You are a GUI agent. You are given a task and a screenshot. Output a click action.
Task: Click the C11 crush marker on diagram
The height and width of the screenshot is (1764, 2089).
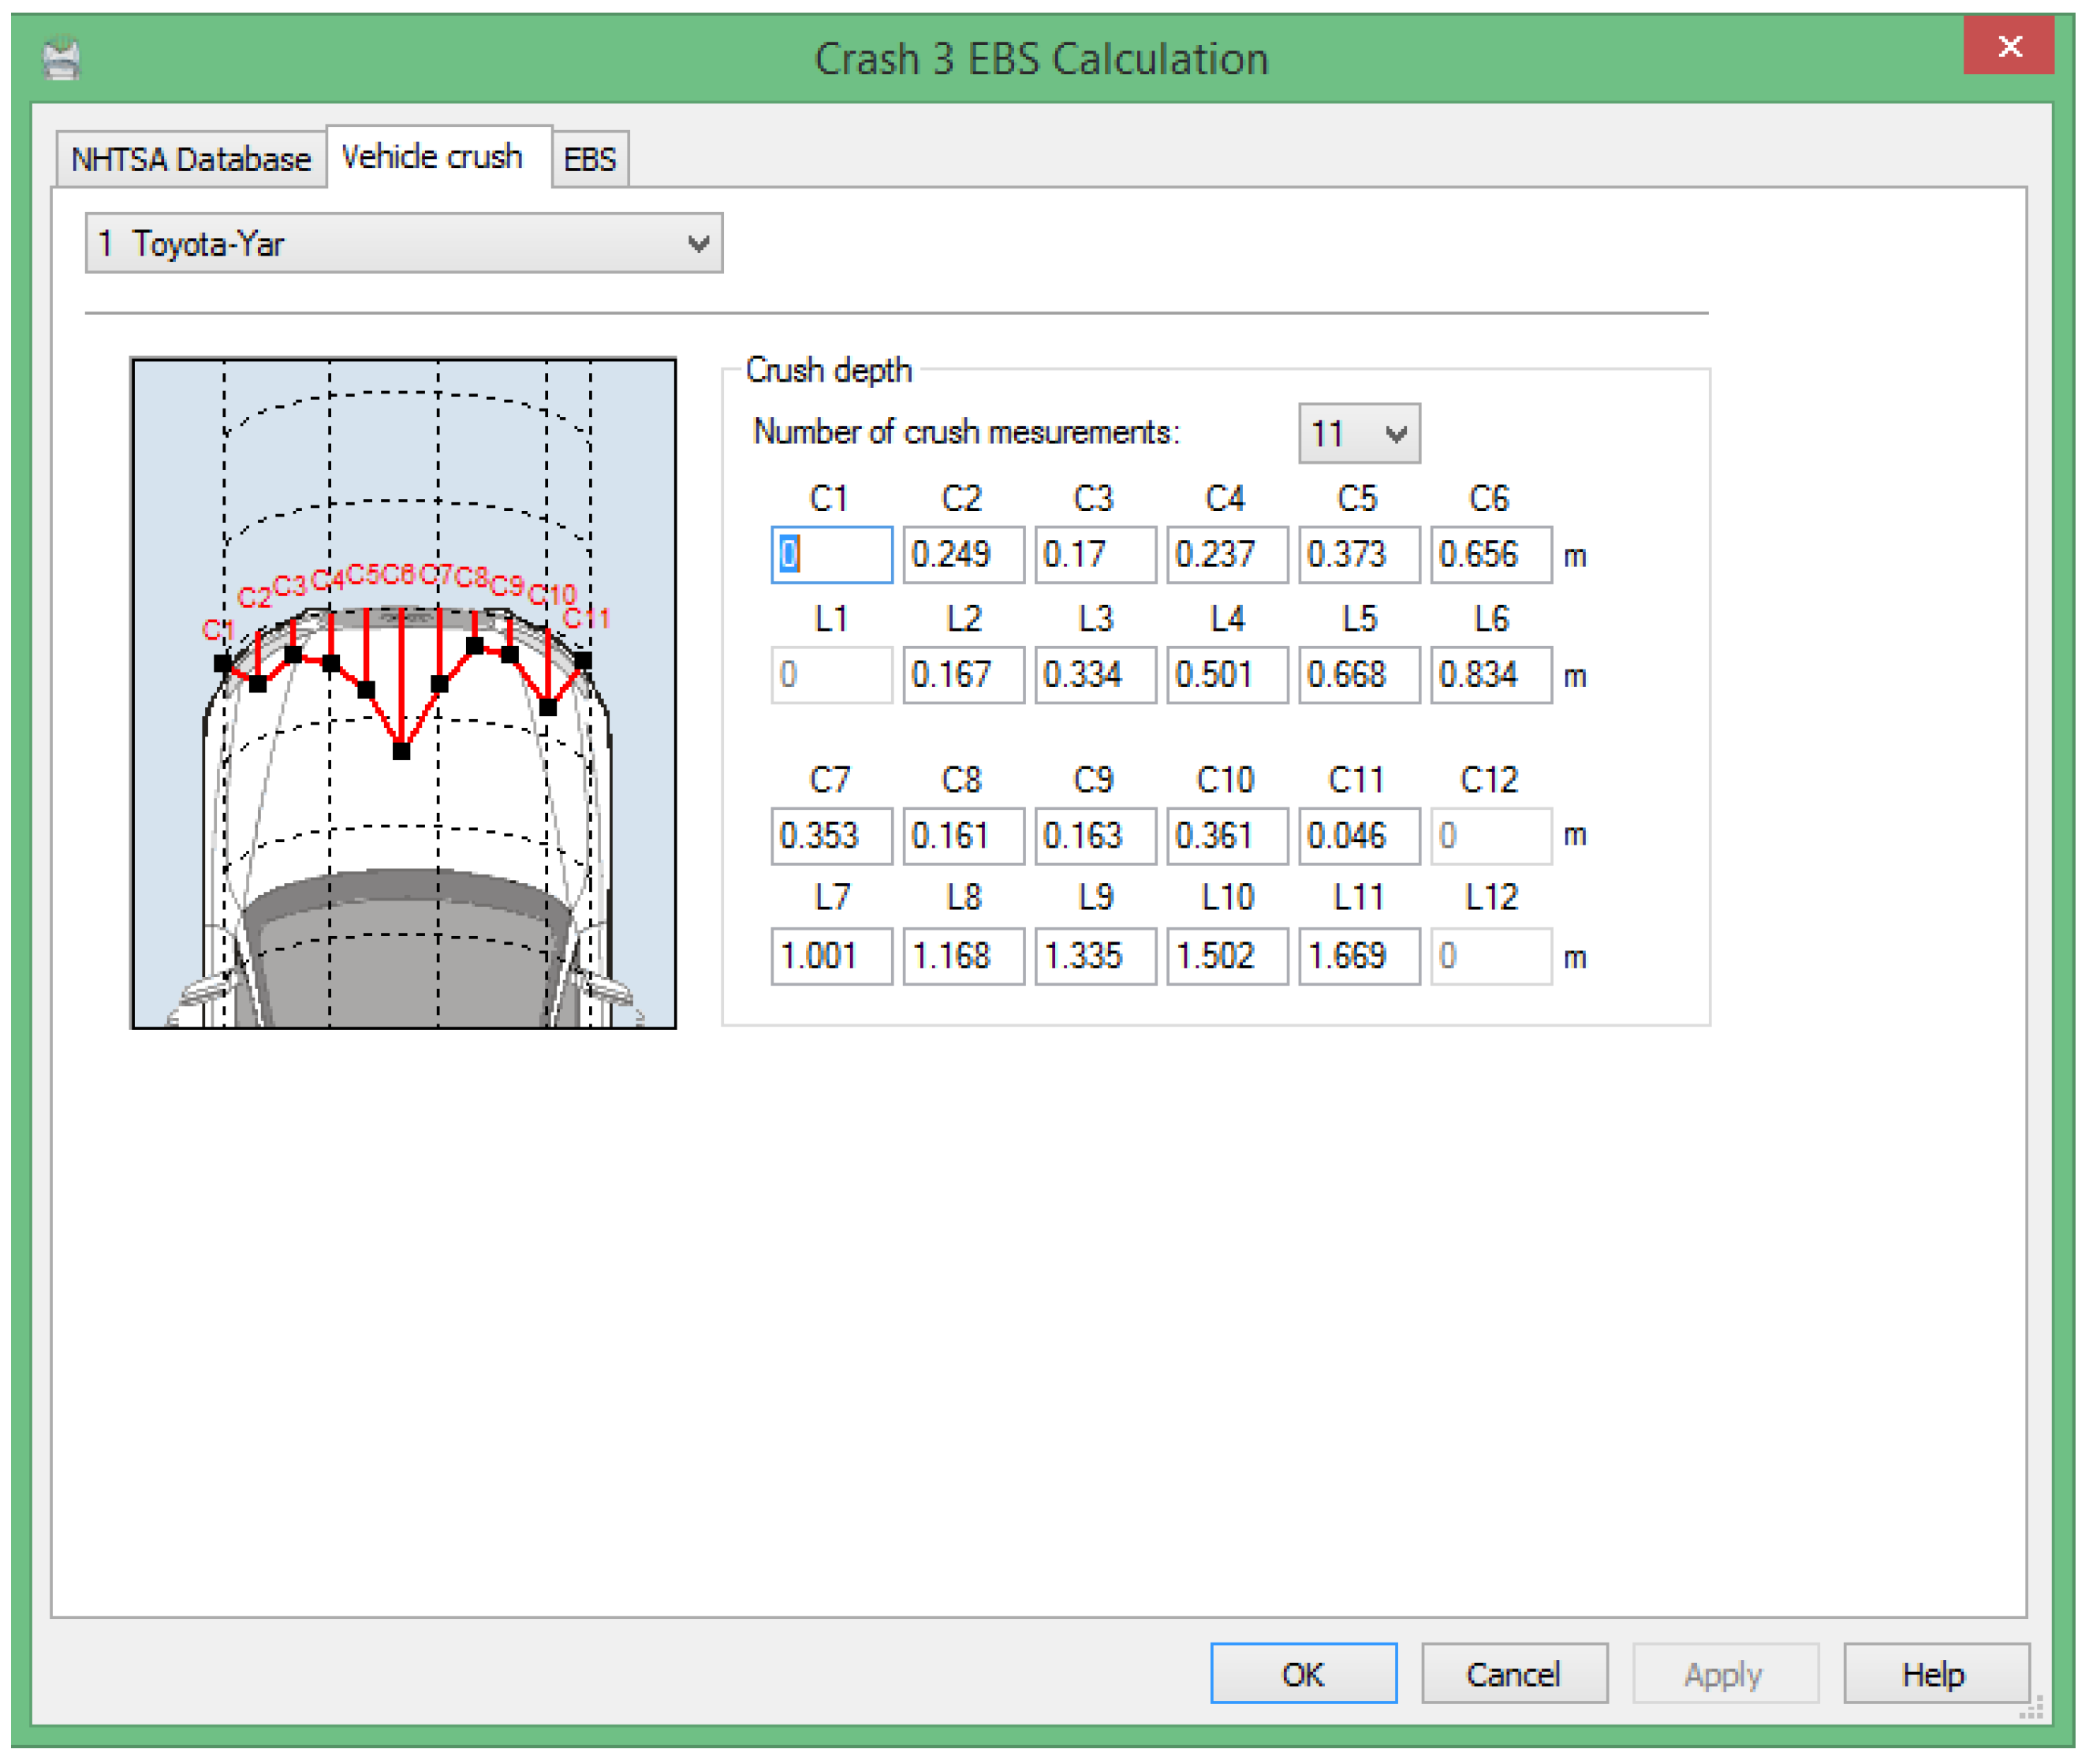point(583,661)
